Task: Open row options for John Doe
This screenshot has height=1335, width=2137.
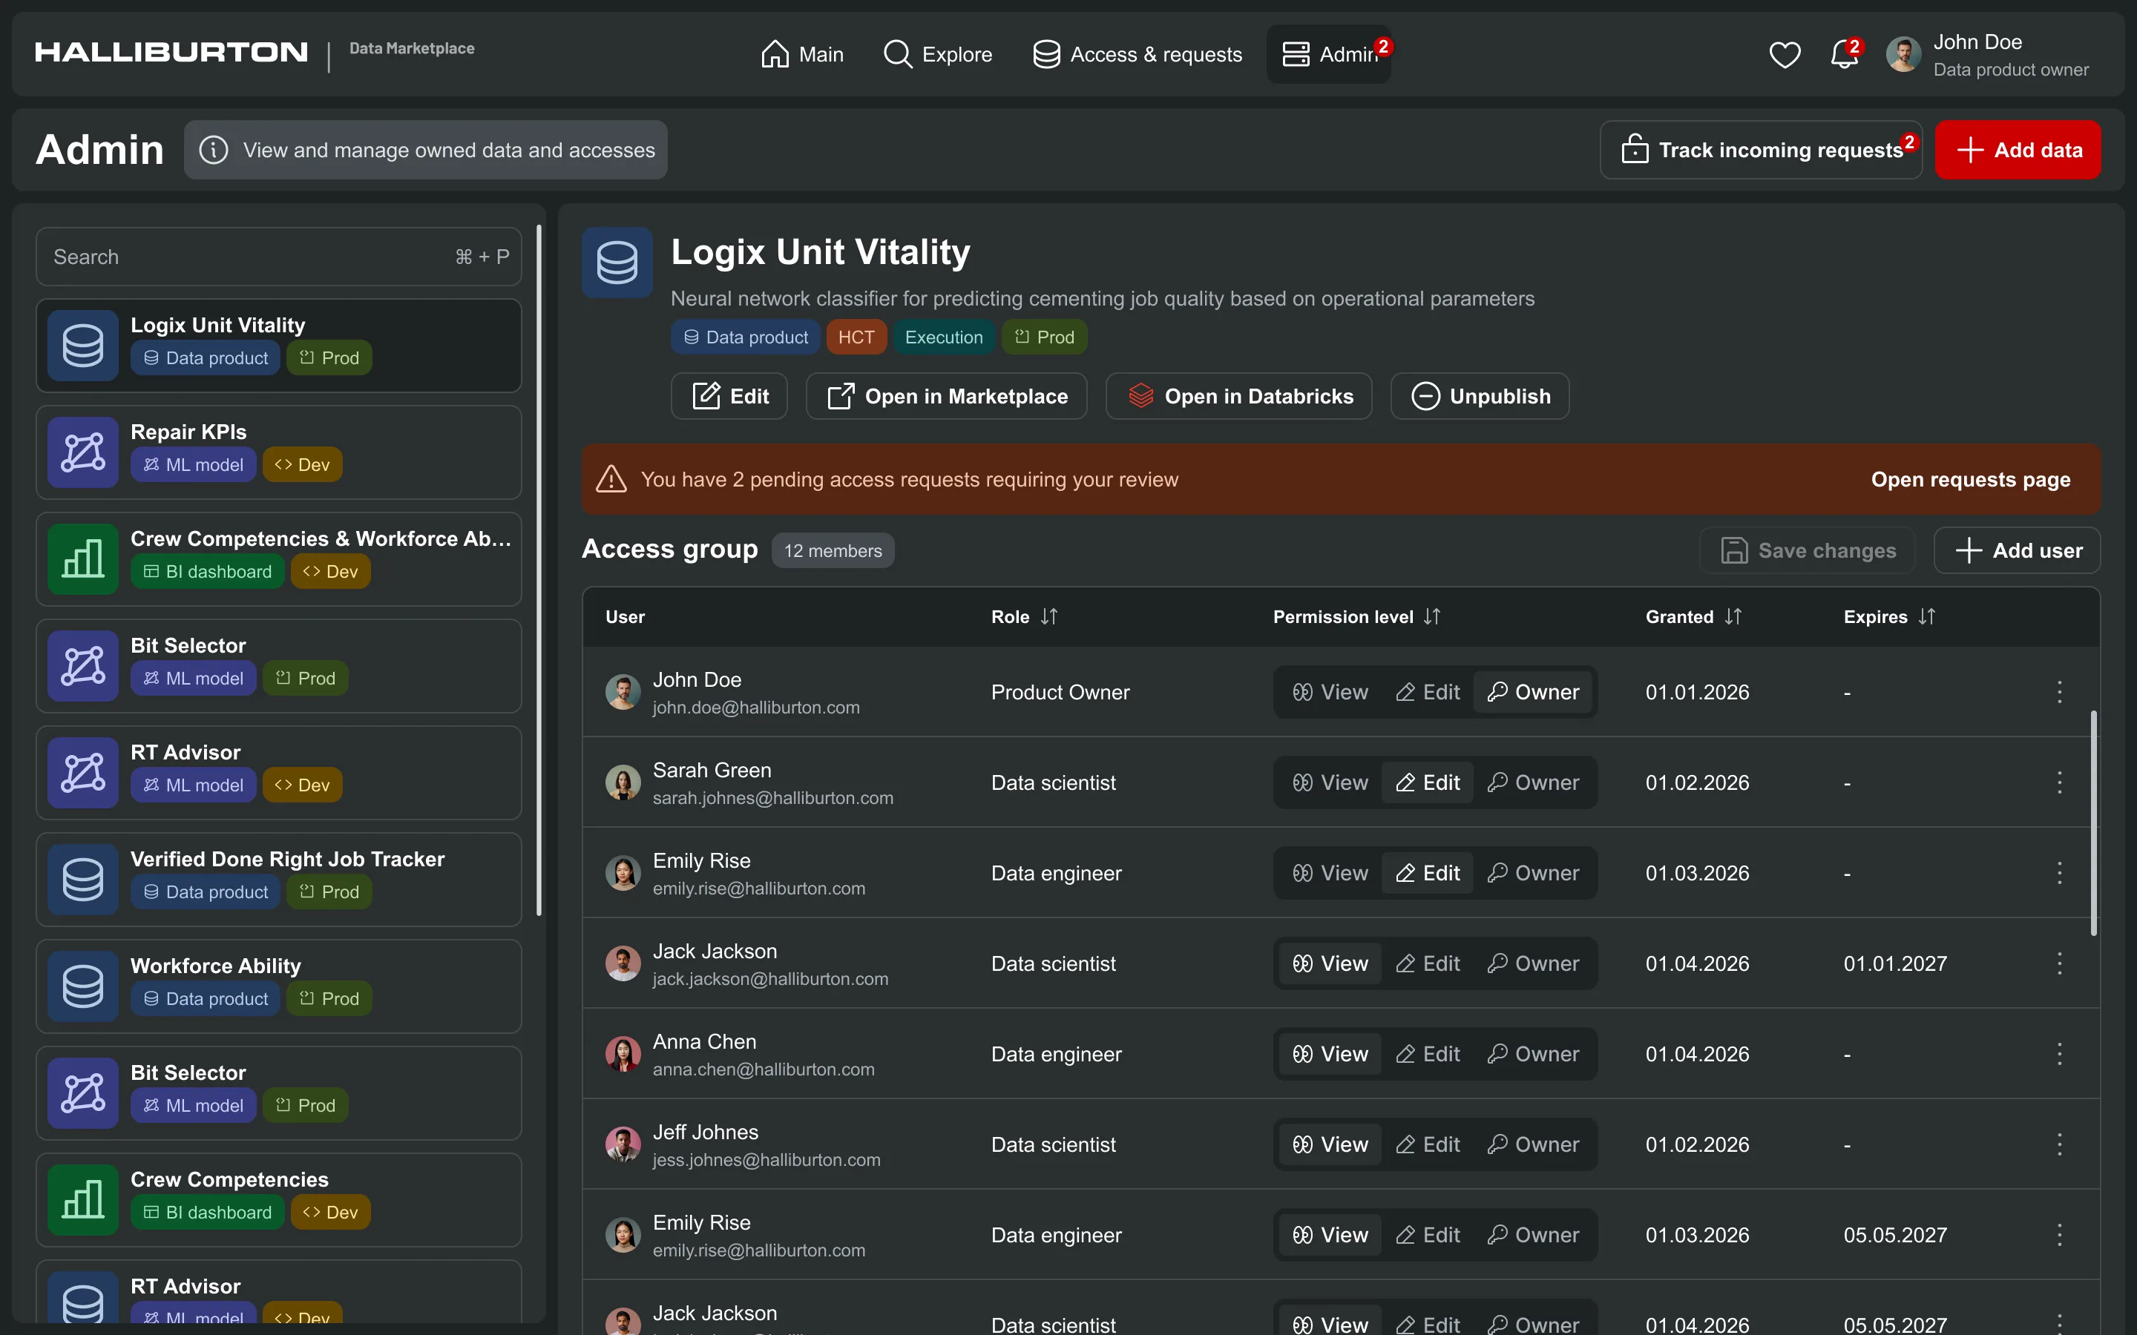Action: (2059, 691)
